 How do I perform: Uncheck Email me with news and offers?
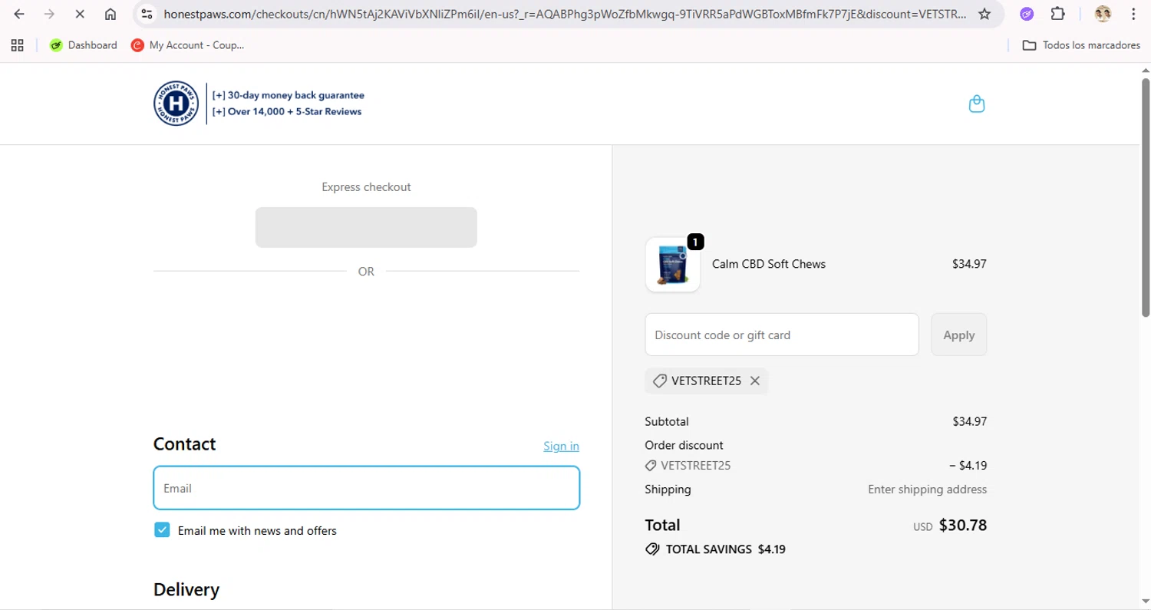click(x=162, y=530)
